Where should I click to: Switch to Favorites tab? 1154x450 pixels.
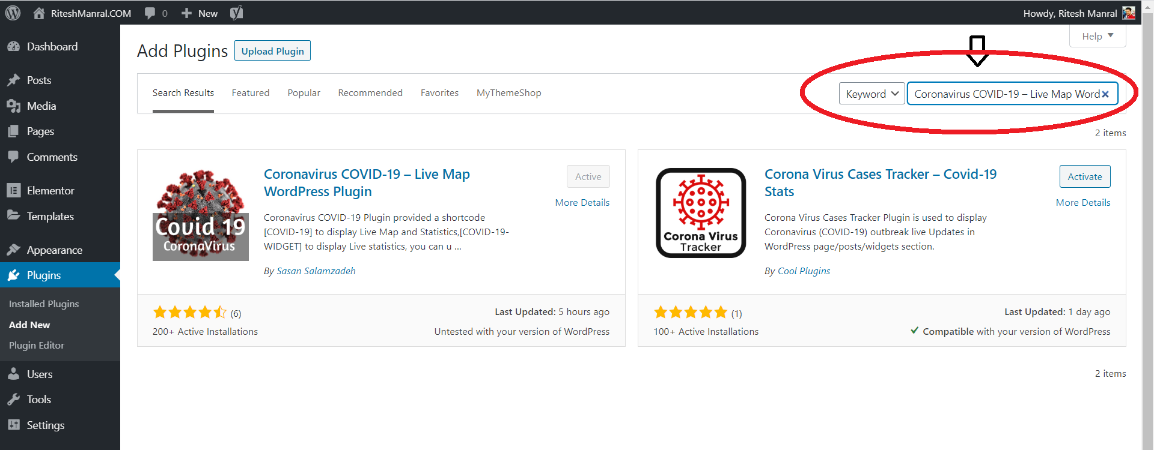(x=439, y=92)
